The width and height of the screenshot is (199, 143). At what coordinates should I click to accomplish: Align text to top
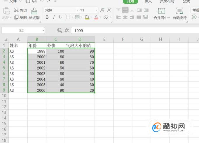118,10
